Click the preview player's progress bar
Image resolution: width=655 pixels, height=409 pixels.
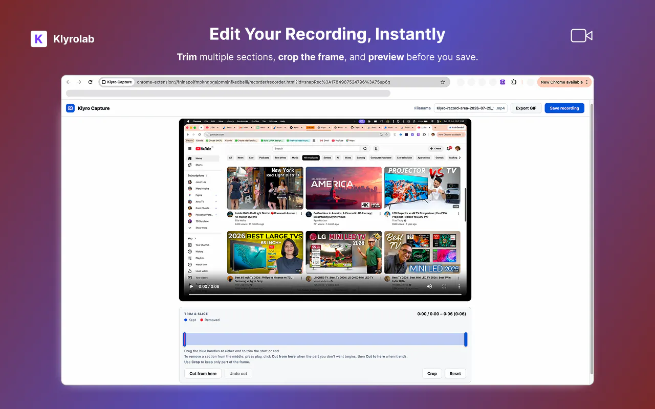pos(325,294)
